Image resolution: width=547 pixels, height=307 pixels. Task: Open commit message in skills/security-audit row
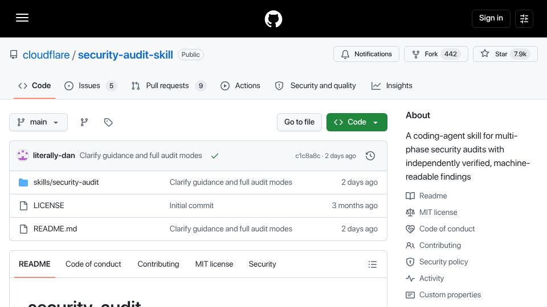pyautogui.click(x=231, y=182)
